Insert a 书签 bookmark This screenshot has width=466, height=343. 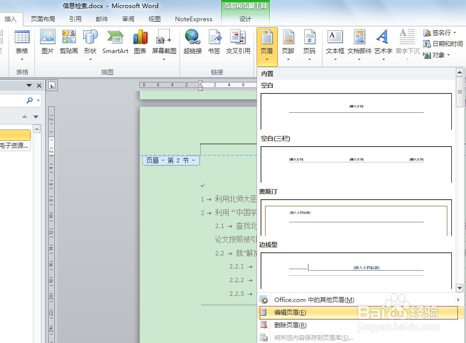point(214,43)
